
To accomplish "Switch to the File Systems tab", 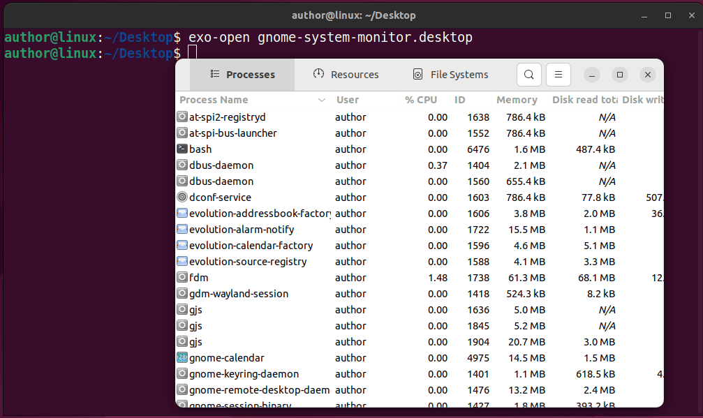I will pos(450,74).
